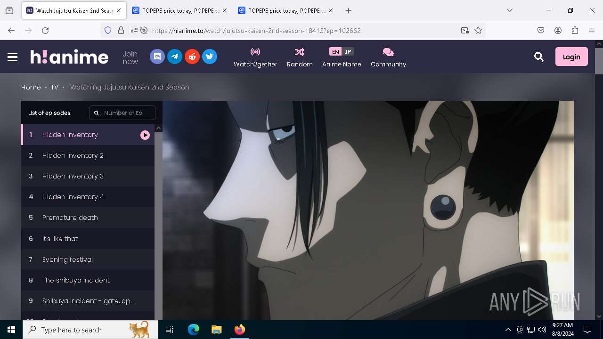Open File Explorer from taskbar

click(216, 330)
